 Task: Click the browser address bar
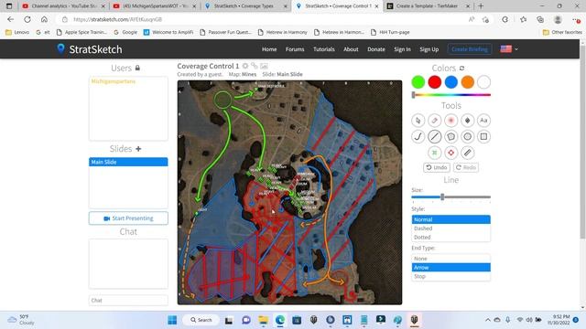tap(262, 19)
